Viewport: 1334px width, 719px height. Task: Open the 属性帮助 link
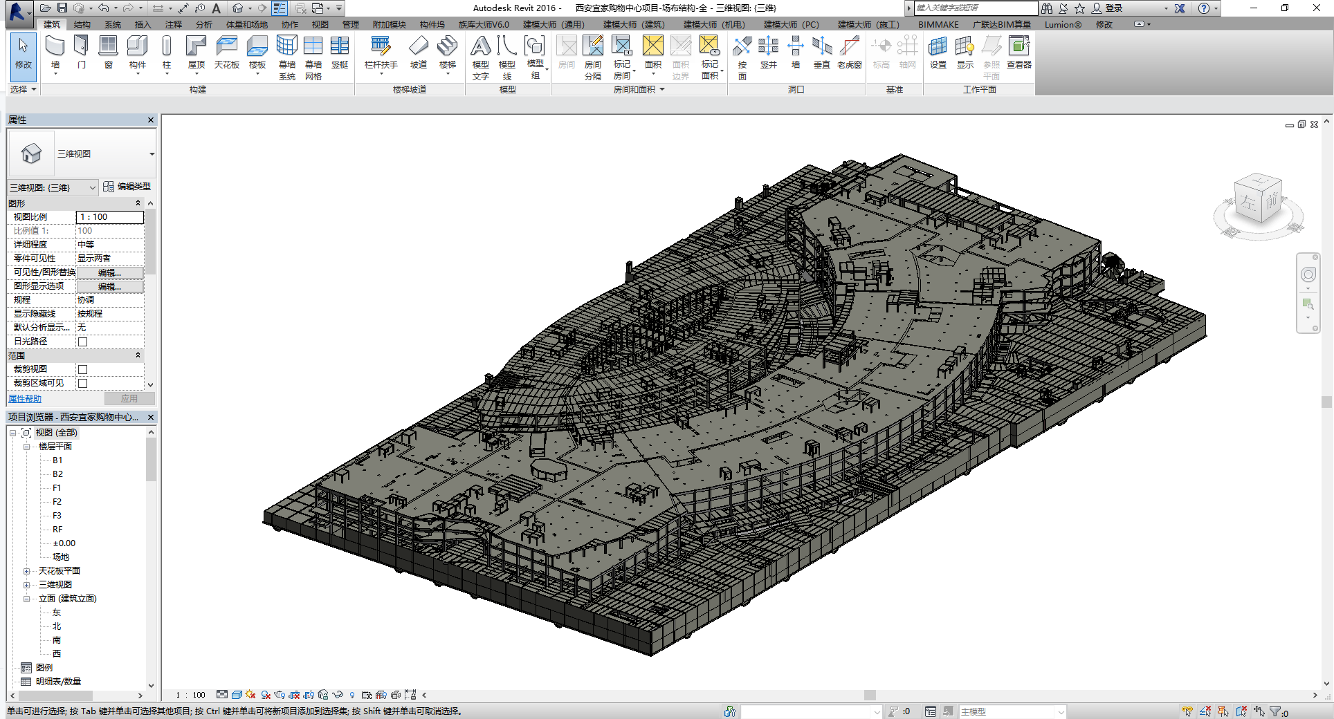(x=25, y=399)
